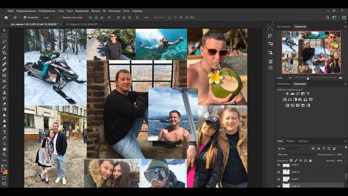Go to the Home screen button
Image resolution: width=348 pixels, height=196 pixels.
pyautogui.click(x=6, y=17)
